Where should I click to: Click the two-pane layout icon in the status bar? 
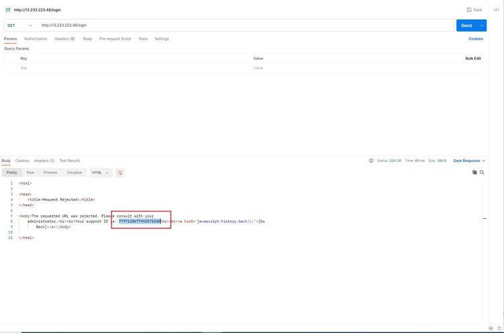[x=491, y=328]
